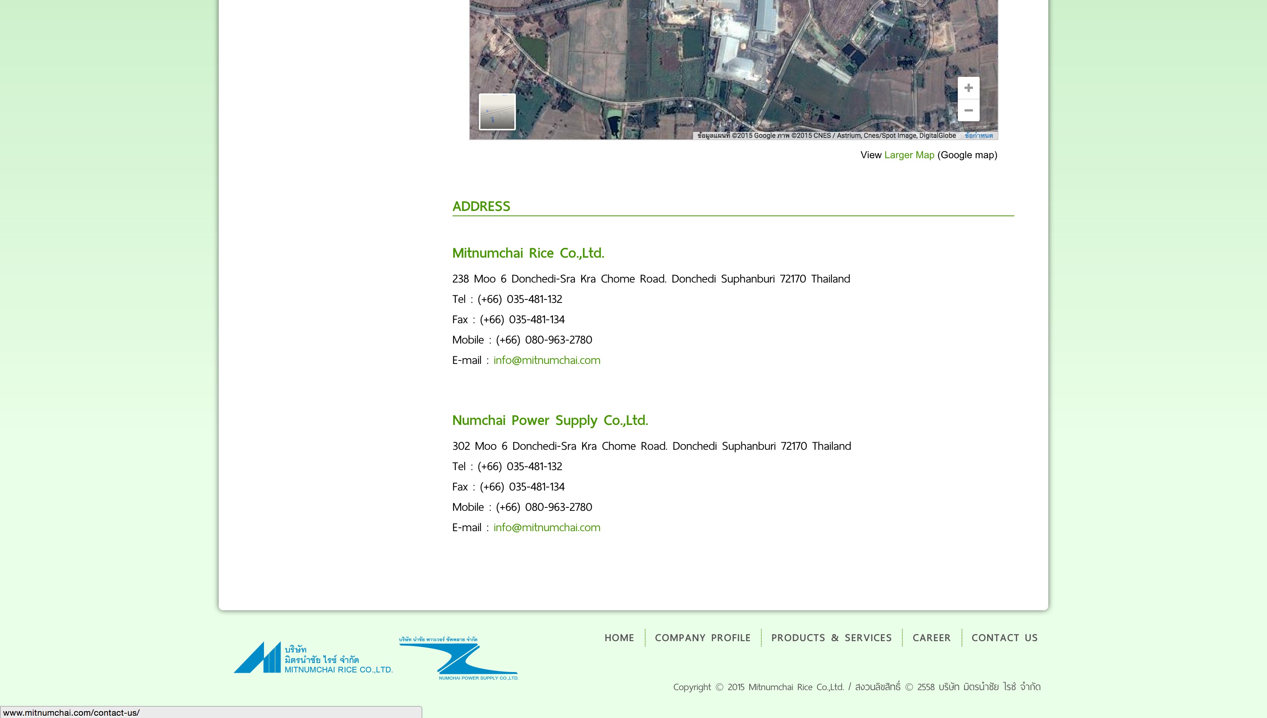Go to HOME in footer menu
This screenshot has width=1267, height=718.
coord(619,638)
